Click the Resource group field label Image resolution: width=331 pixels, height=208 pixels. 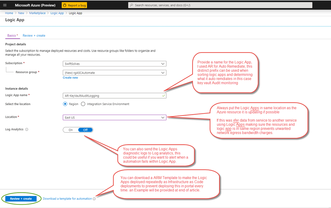(x=27, y=72)
